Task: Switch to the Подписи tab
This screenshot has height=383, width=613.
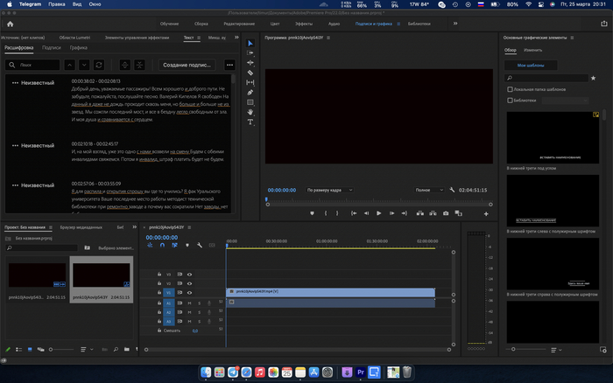Action: click(52, 48)
